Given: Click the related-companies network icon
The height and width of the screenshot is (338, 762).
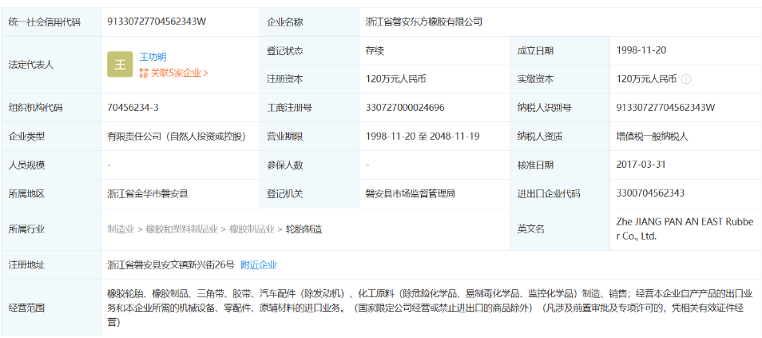Looking at the screenshot, I should (x=144, y=74).
